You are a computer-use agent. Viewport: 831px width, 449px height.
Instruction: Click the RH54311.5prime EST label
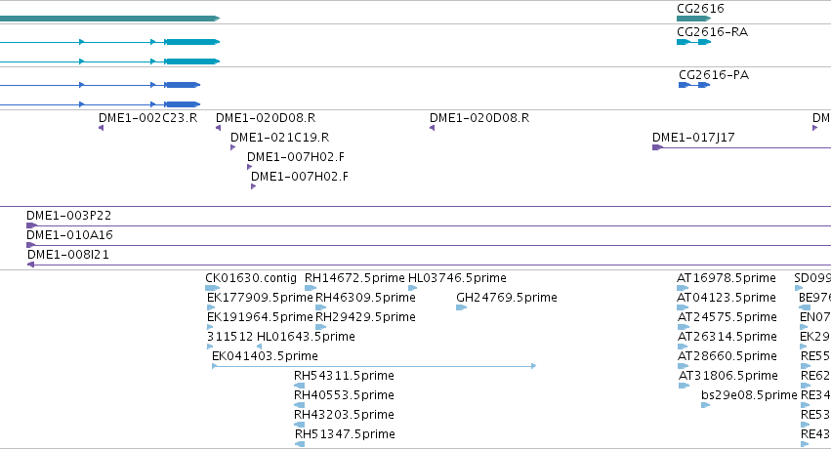point(344,376)
